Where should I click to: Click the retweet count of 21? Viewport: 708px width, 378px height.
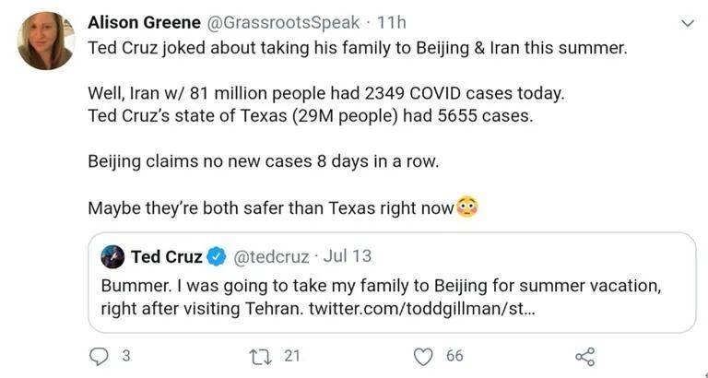tap(291, 356)
